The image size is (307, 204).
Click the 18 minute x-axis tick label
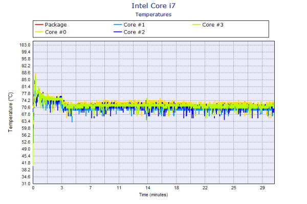click(177, 188)
